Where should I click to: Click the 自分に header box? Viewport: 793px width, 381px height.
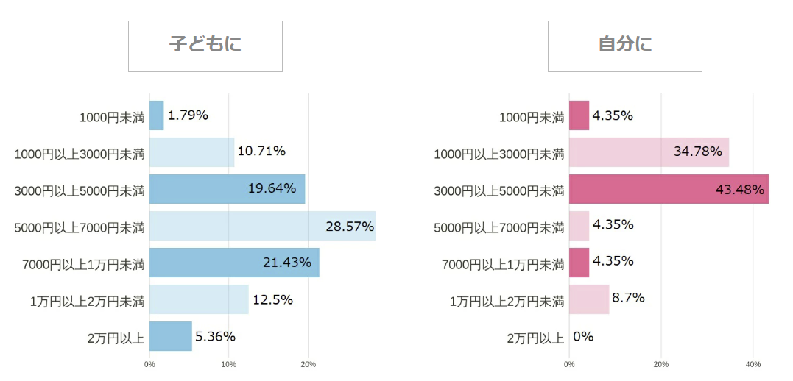pyautogui.click(x=624, y=46)
